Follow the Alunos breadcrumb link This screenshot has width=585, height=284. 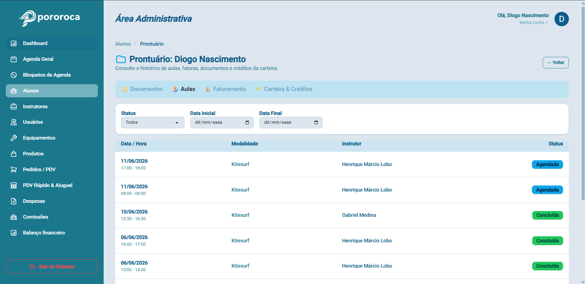[123, 44]
